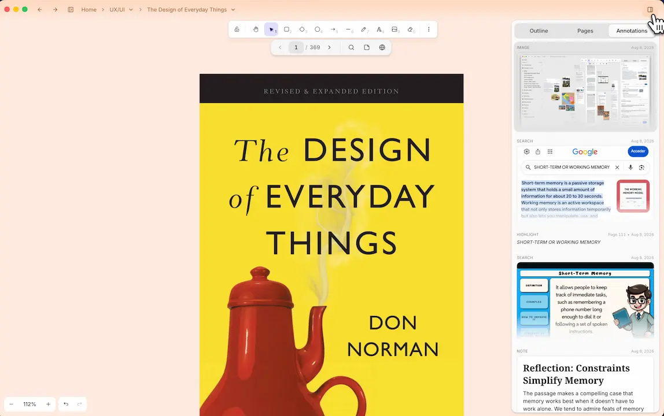Select the Eraser tool
Viewport: 664px width, 416px height.
pos(410,29)
